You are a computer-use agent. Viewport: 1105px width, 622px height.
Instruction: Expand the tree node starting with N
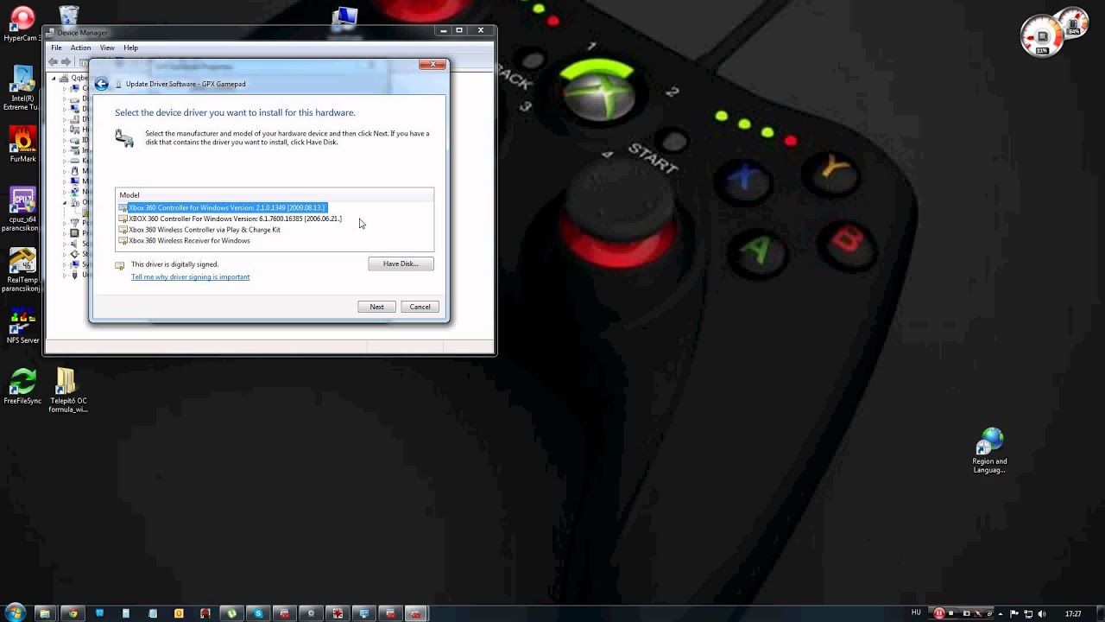pyautogui.click(x=64, y=192)
